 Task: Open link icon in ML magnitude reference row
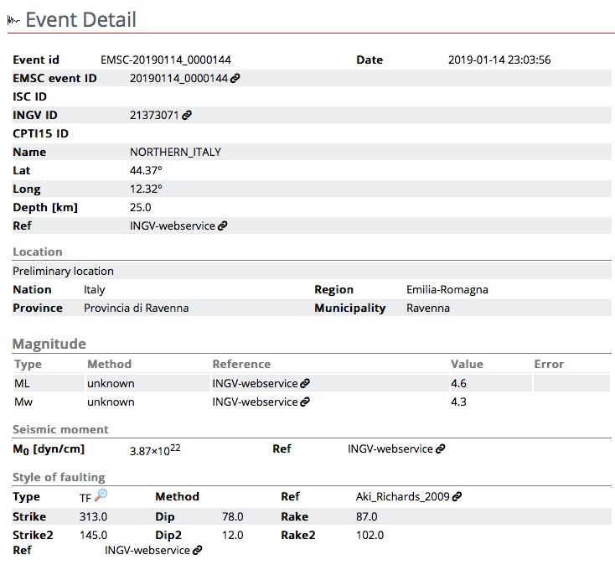305,383
